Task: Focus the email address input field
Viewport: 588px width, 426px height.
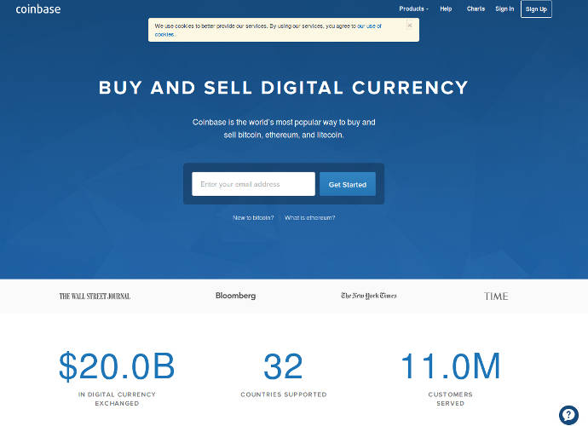Action: tap(253, 184)
